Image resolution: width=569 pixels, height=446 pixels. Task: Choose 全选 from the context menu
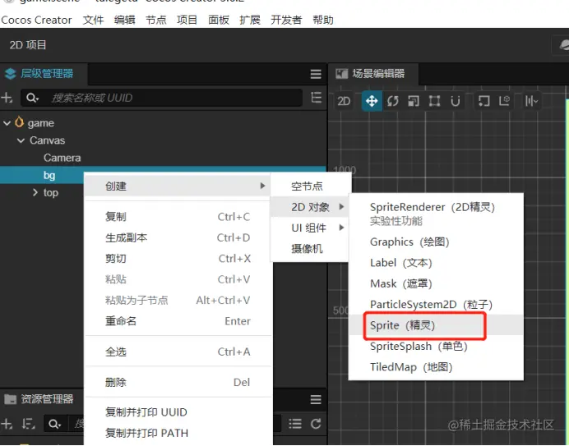(178, 352)
